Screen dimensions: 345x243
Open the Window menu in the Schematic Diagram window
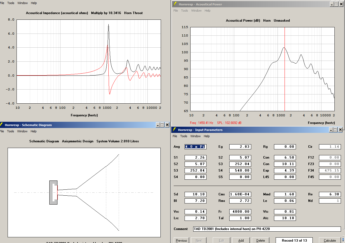(22, 131)
